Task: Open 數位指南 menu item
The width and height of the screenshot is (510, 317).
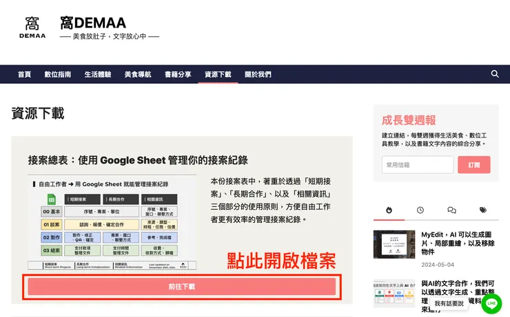Action: (58, 74)
